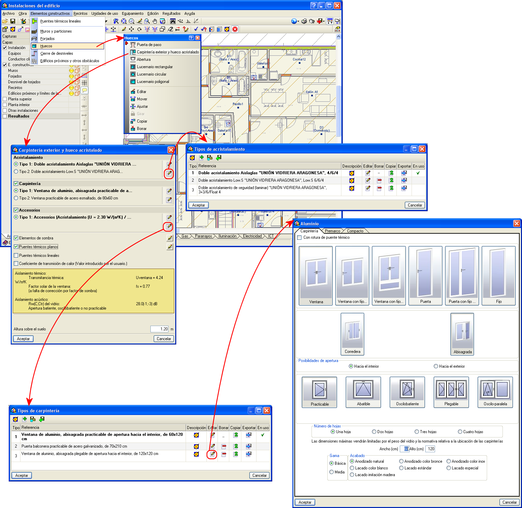Choose the Plegable opening thumbnail
The image size is (522, 508).
(x=451, y=392)
